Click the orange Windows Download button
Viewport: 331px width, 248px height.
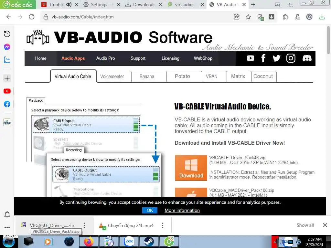click(191, 168)
